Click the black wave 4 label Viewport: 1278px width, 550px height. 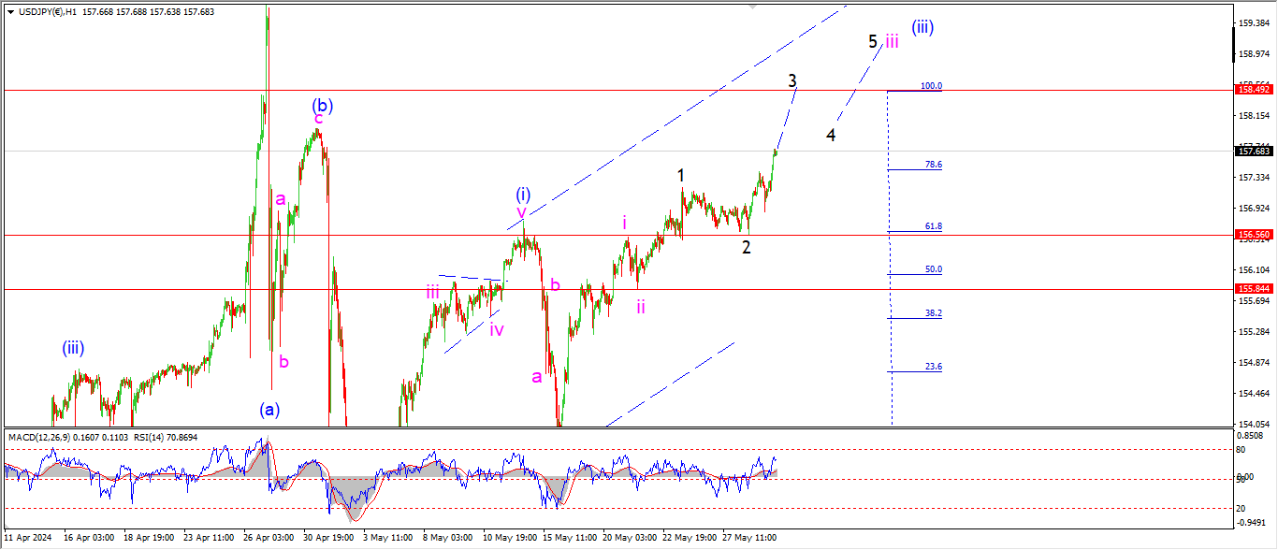tap(831, 135)
